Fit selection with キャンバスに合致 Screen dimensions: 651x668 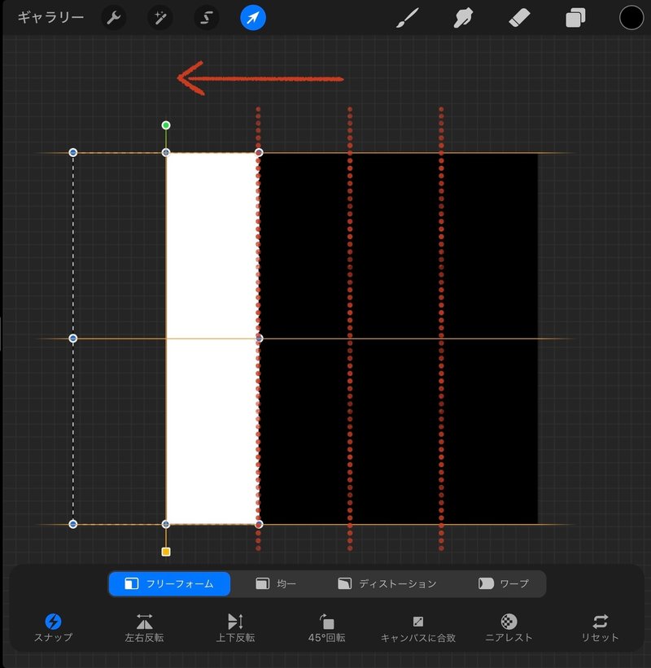click(418, 627)
